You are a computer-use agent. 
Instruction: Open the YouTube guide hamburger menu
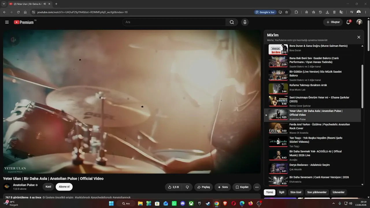(x=7, y=22)
